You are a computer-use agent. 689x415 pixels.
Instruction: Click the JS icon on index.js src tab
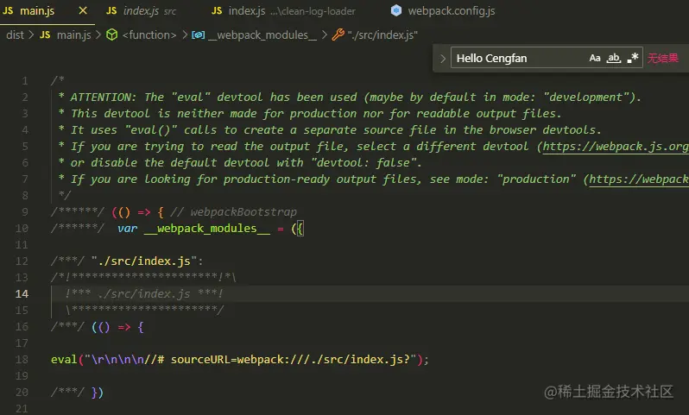(111, 10)
